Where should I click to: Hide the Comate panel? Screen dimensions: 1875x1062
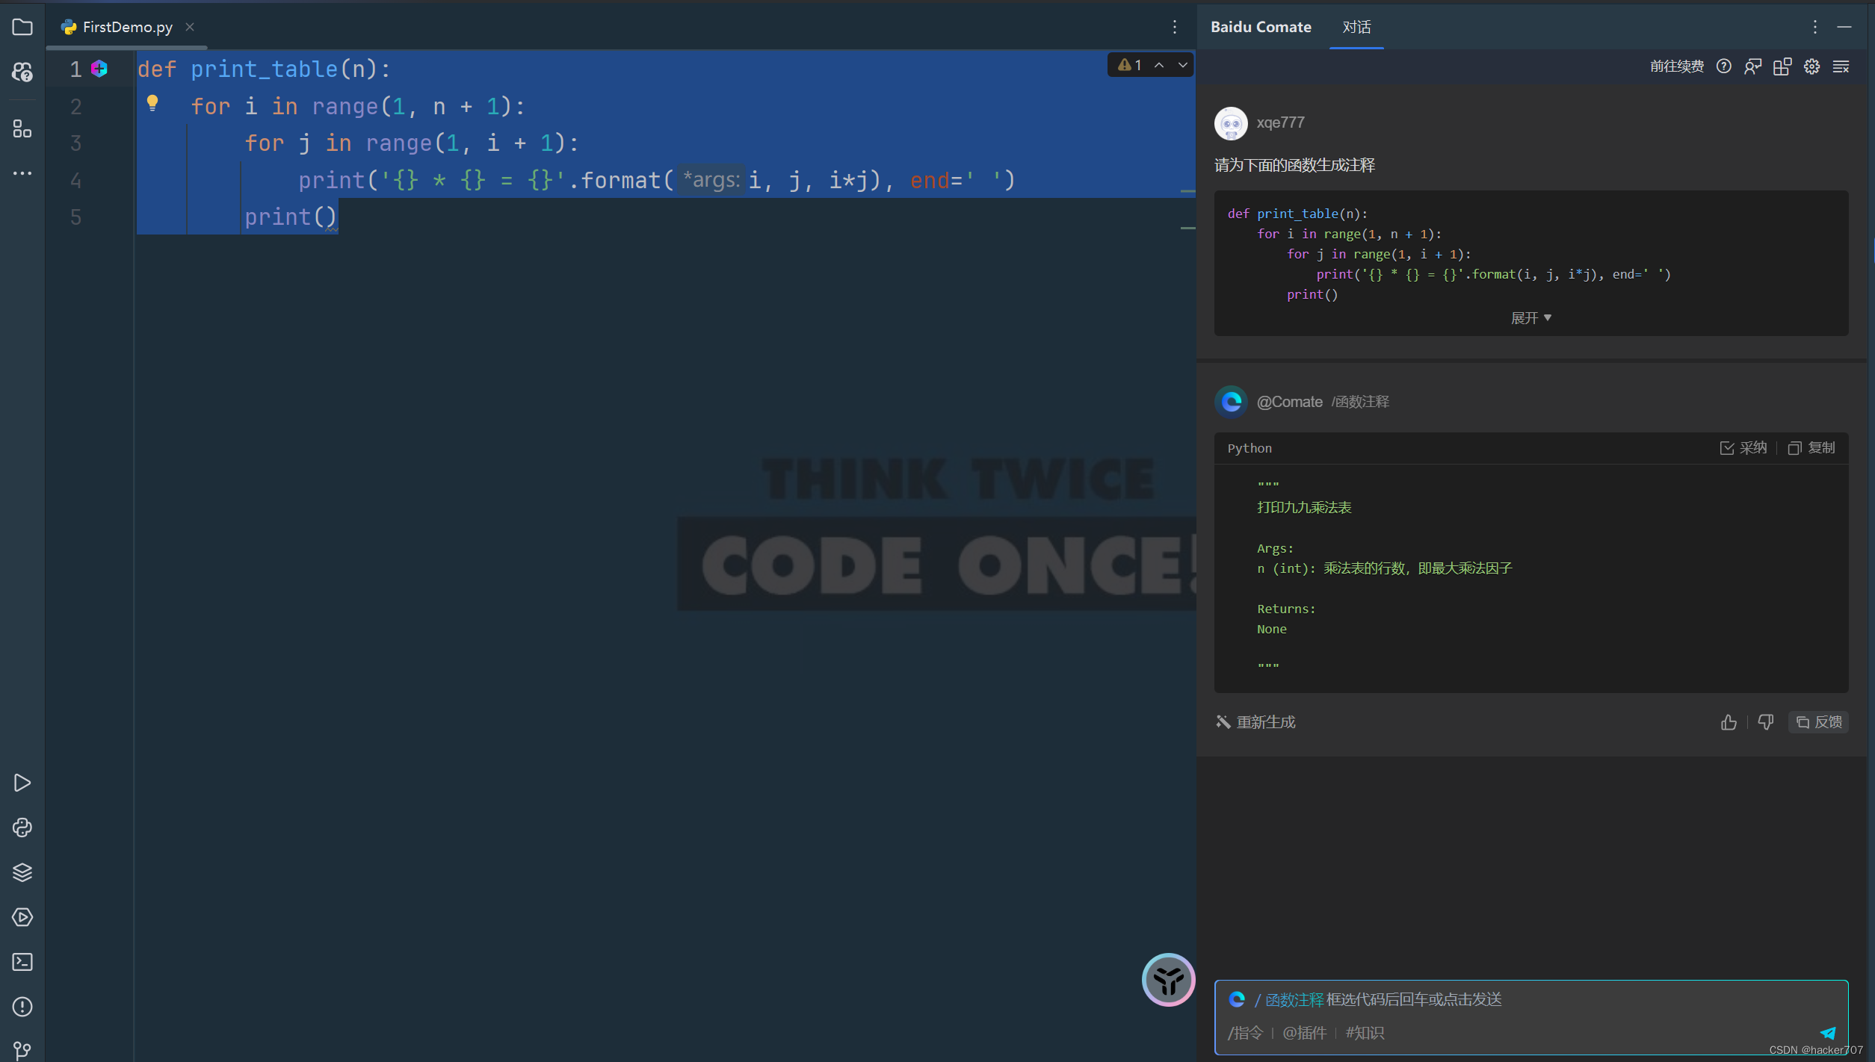(x=1844, y=27)
